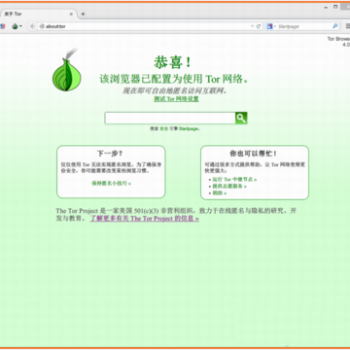This screenshot has height=350, width=350.
Task: Open the hamburger menu
Action: tap(347, 26)
